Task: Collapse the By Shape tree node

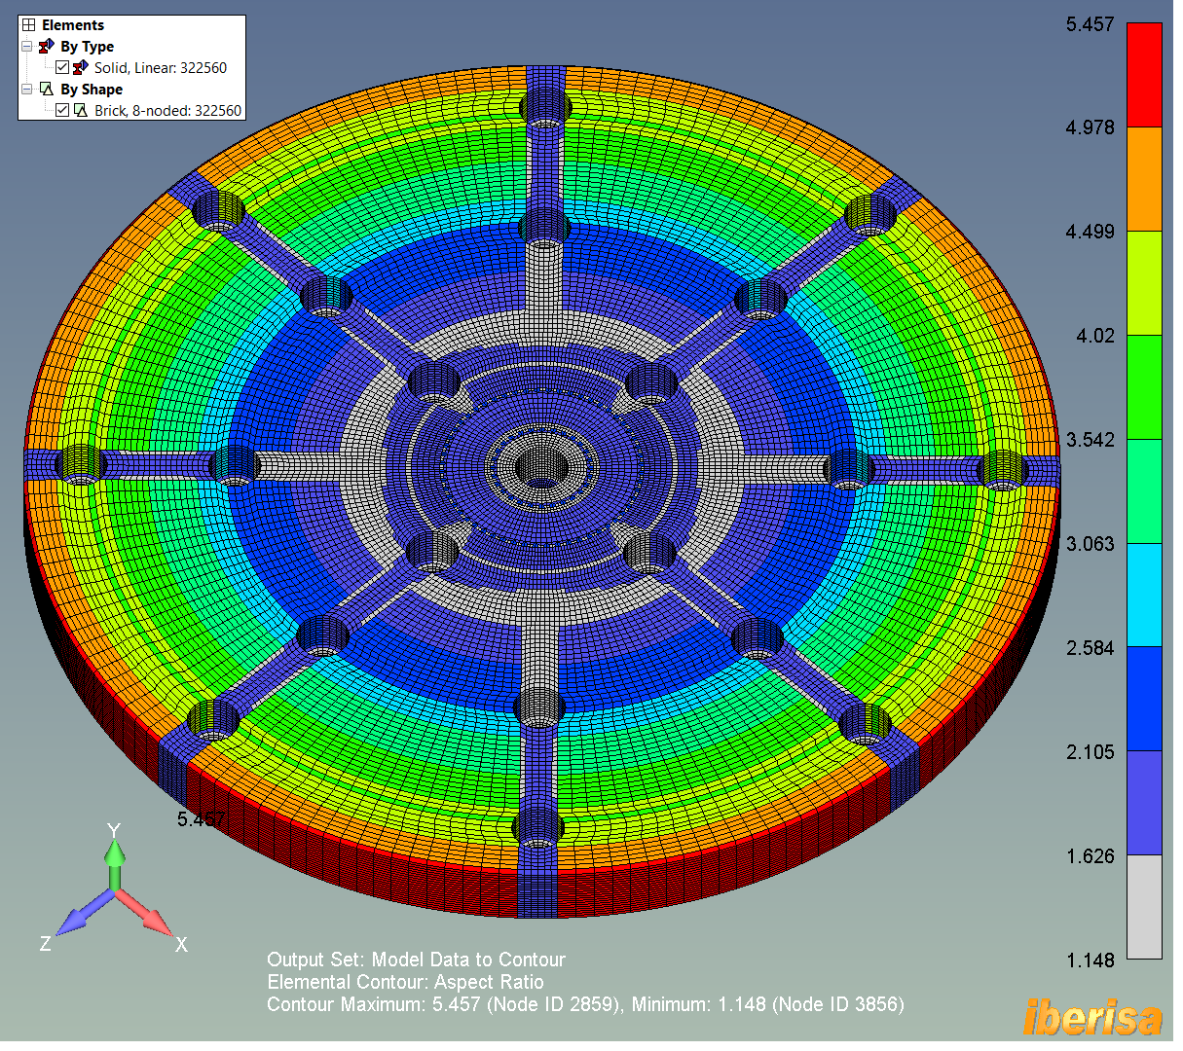Action: [x=27, y=90]
